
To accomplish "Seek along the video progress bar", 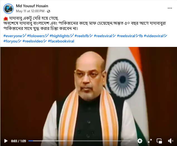I will [79, 141].
